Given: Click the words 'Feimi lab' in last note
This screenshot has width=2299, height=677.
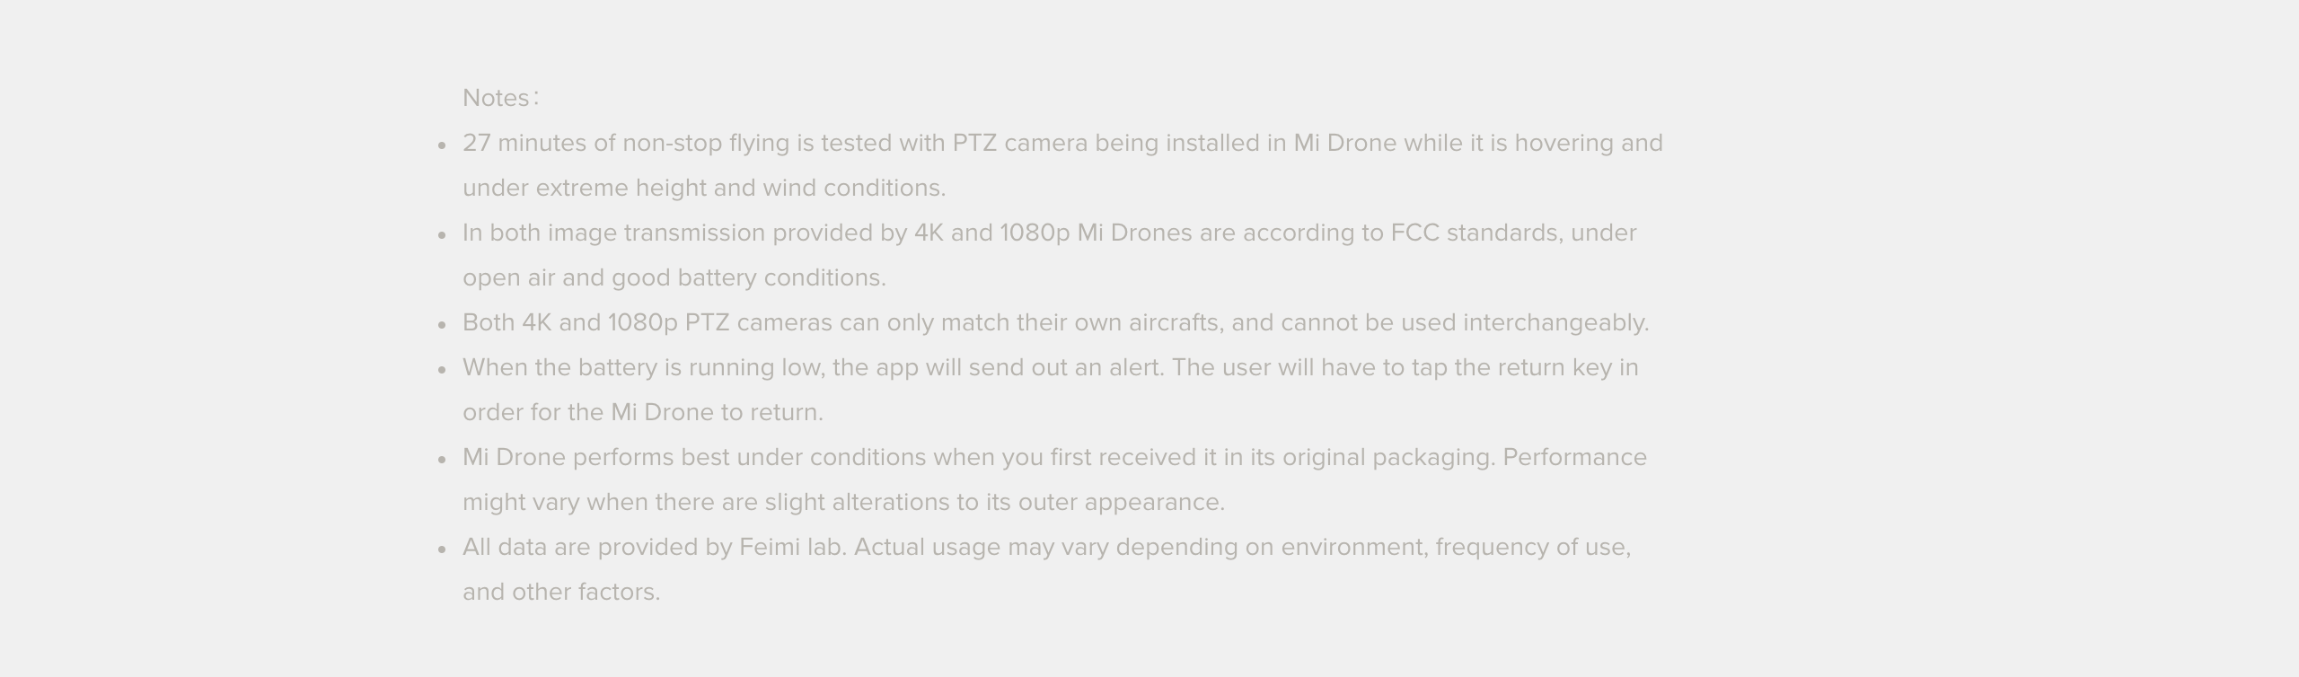Looking at the screenshot, I should tap(792, 547).
